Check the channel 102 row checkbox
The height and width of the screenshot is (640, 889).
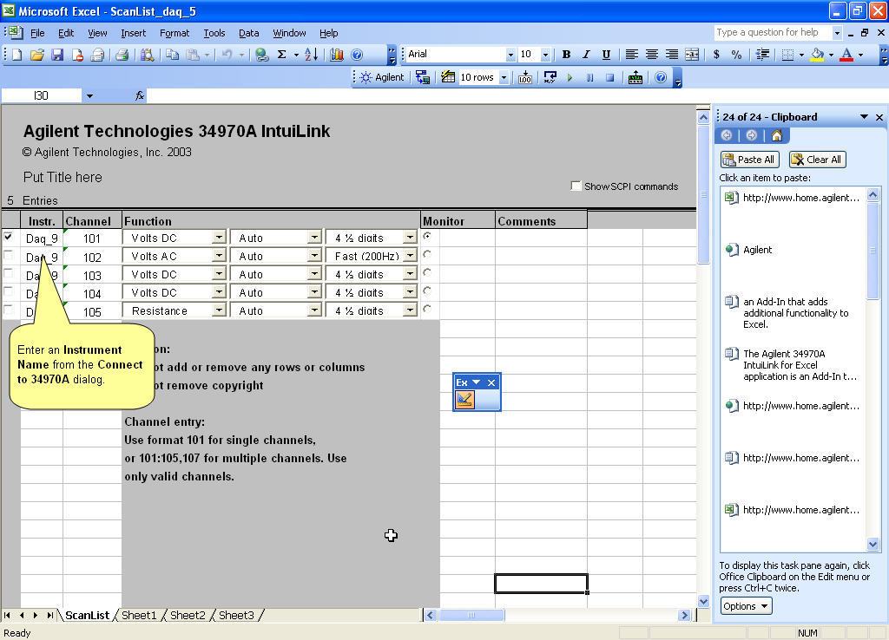click(x=8, y=256)
